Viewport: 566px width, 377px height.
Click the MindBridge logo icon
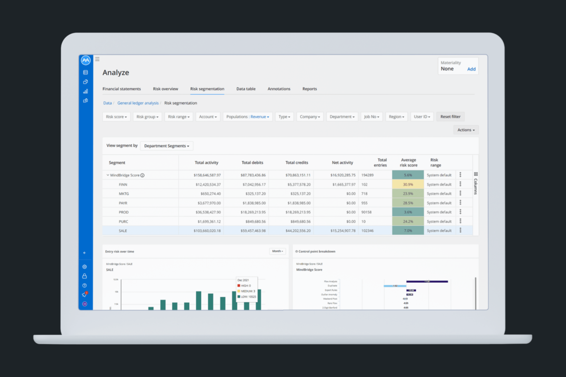click(x=86, y=60)
